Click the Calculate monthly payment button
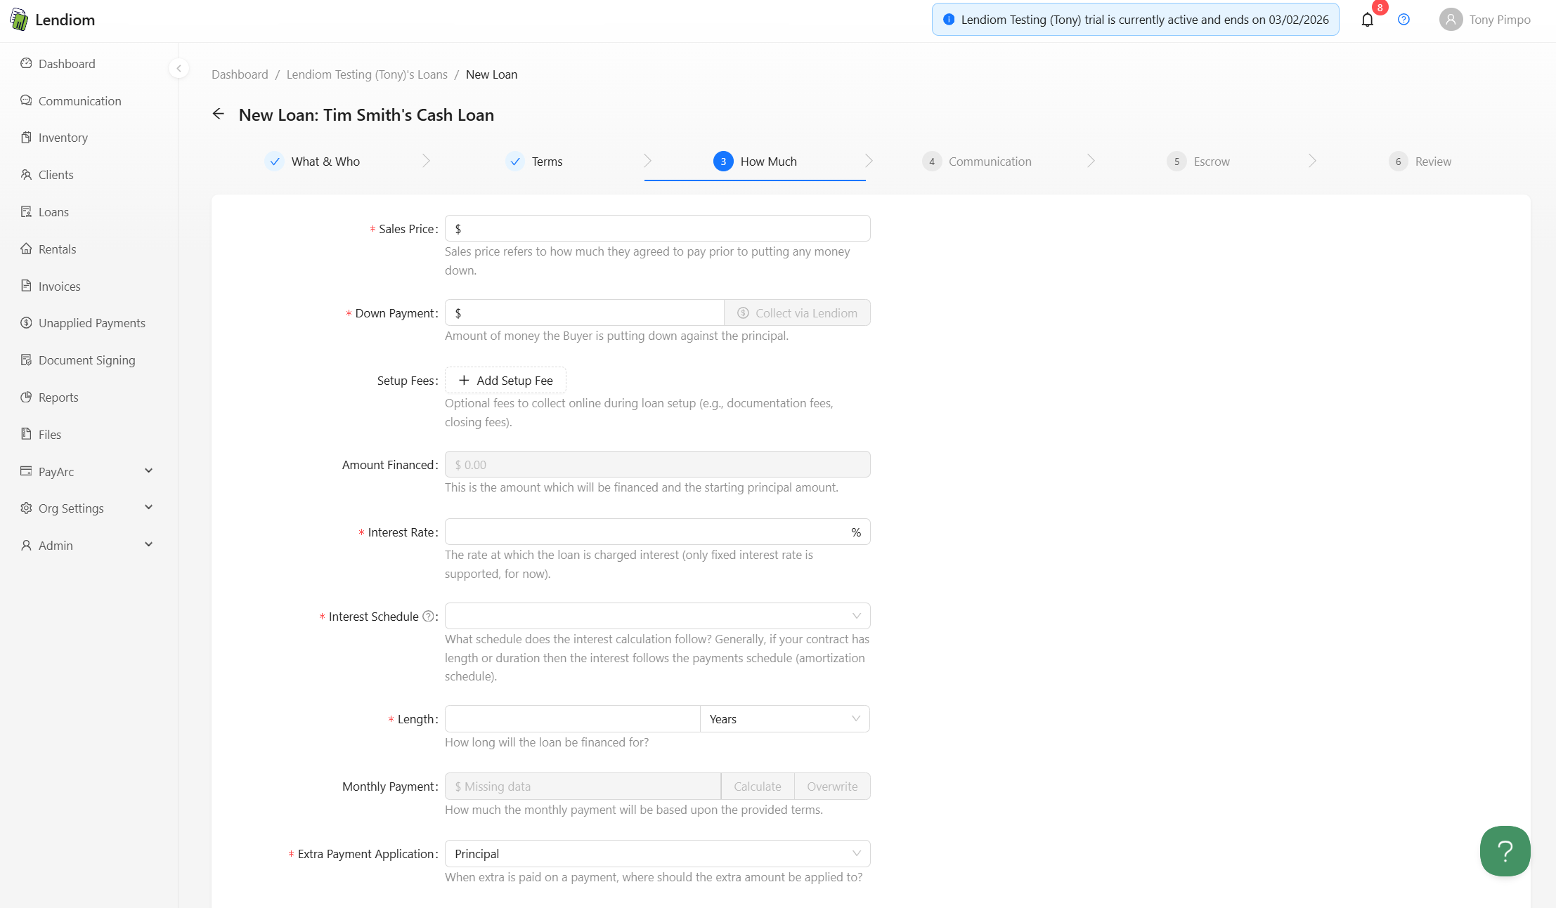Screen dimensions: 1556x908 [x=758, y=786]
